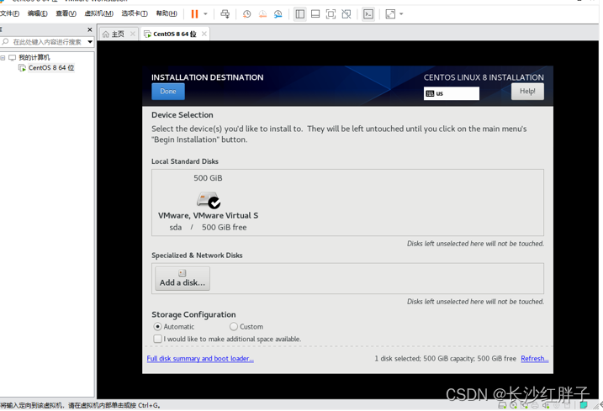The image size is (603, 411).
Task: Open the 编辑(E) menu
Action: 38,13
